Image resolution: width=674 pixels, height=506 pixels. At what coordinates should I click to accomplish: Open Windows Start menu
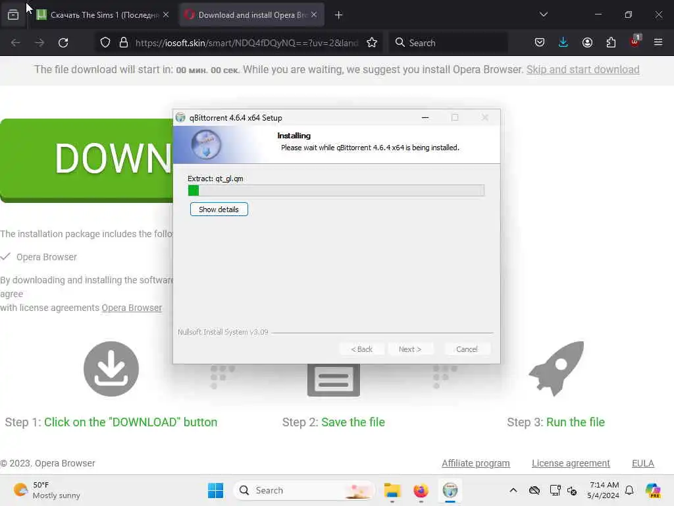(x=215, y=490)
